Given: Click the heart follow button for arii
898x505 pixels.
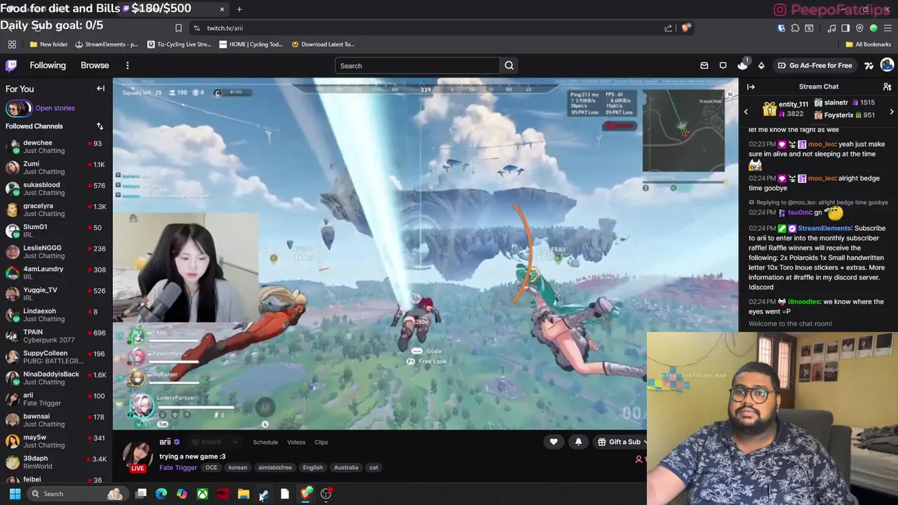Looking at the screenshot, I should 554,442.
